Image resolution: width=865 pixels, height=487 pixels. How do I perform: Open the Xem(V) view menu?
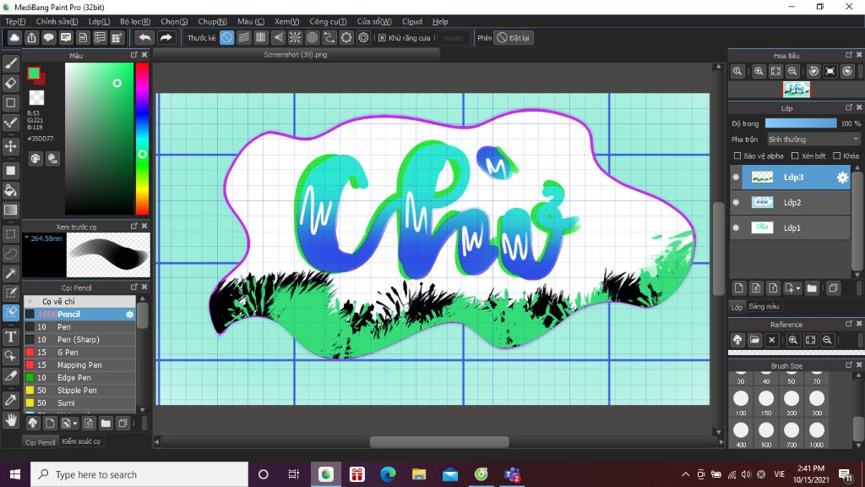click(287, 21)
